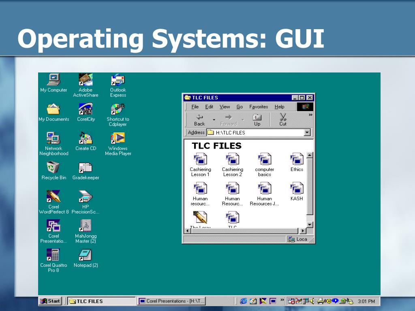Screen dimensions: 415x311
Task: Select the Notepad (2) desktop icon
Action: tap(86, 258)
